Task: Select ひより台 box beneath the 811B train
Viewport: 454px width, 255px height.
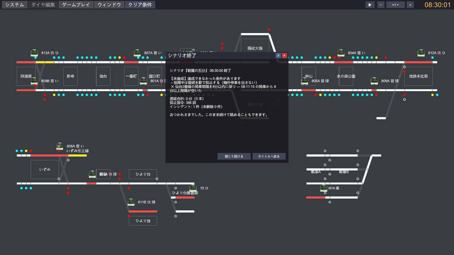Action: pos(143,221)
